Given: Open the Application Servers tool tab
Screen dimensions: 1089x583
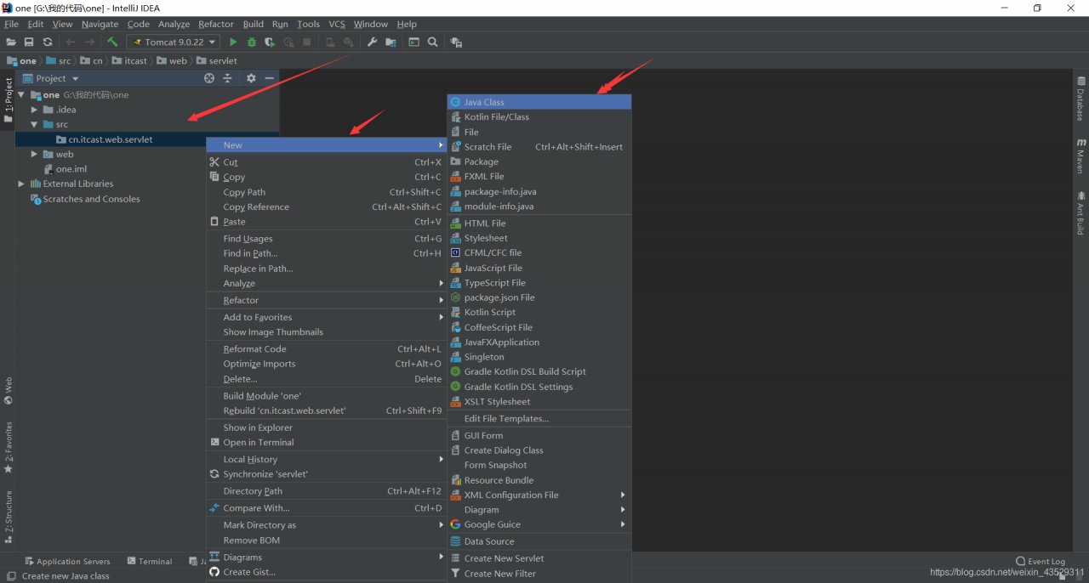Looking at the screenshot, I should click(x=67, y=562).
